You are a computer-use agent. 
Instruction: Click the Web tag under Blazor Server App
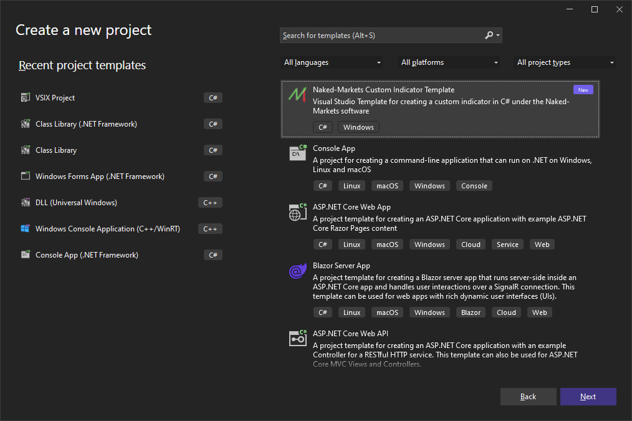coord(539,312)
